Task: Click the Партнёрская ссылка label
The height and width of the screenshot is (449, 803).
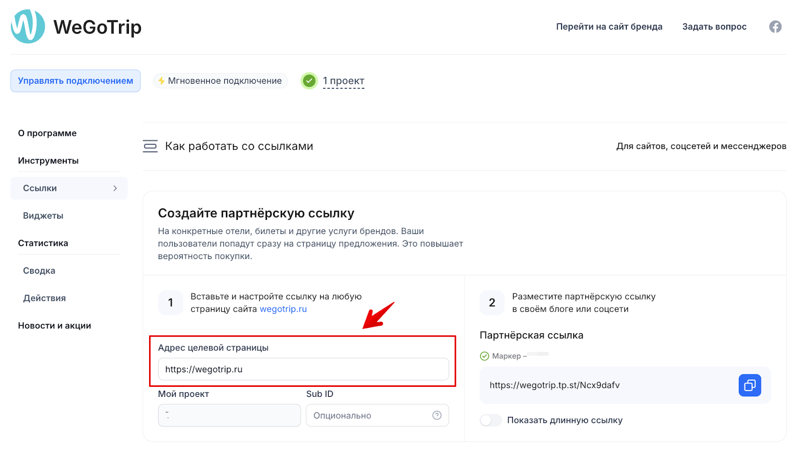Action: (x=531, y=335)
